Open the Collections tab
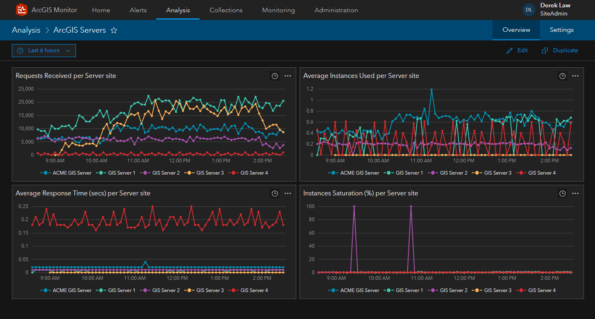This screenshot has height=319, width=595. point(226,10)
